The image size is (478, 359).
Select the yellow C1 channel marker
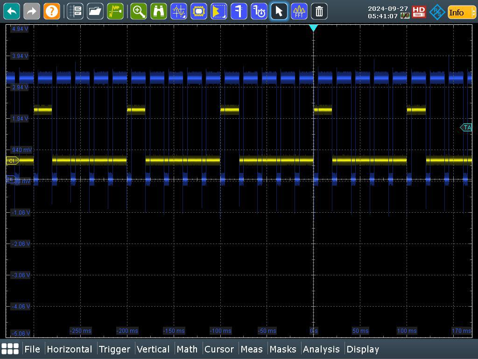[x=12, y=160]
